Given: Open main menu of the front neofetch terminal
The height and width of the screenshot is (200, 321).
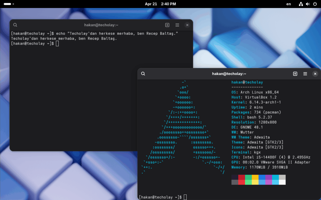Looking at the screenshot, I should [x=305, y=74].
